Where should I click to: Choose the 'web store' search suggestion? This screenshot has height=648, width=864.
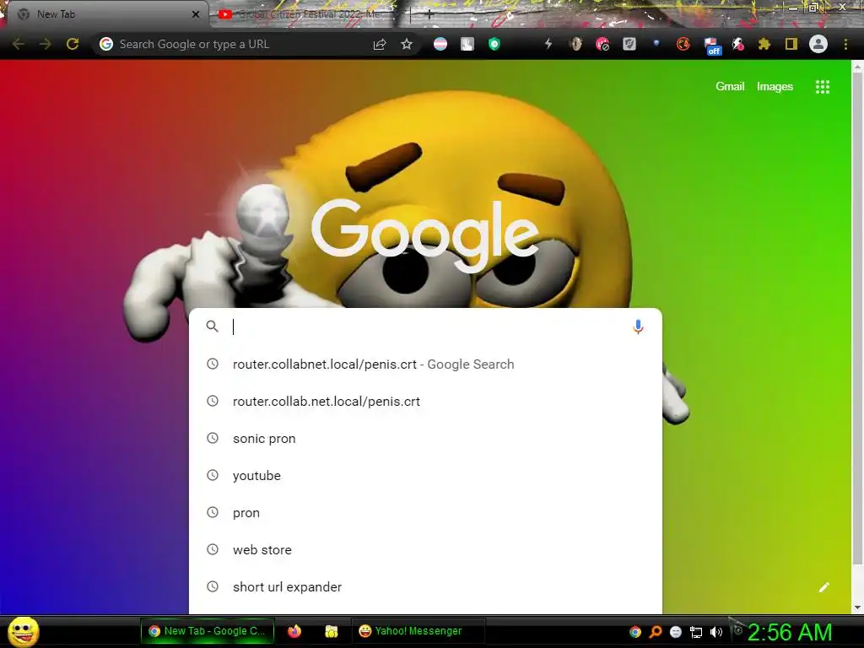pos(425,550)
